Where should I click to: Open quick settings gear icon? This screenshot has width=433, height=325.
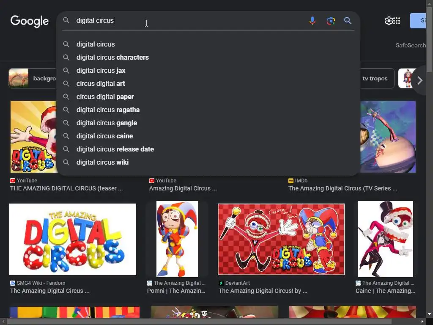pyautogui.click(x=389, y=21)
